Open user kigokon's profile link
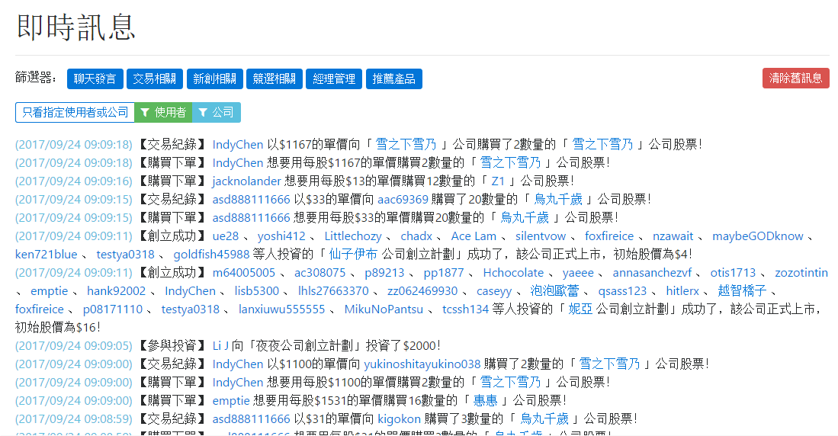This screenshot has width=838, height=436. [399, 419]
